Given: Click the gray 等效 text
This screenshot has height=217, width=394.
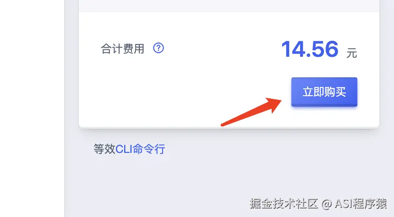Looking at the screenshot, I should [104, 149].
